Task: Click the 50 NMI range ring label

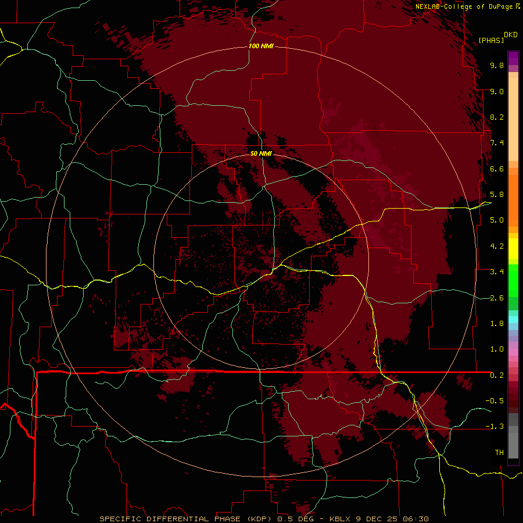Action: coord(261,153)
